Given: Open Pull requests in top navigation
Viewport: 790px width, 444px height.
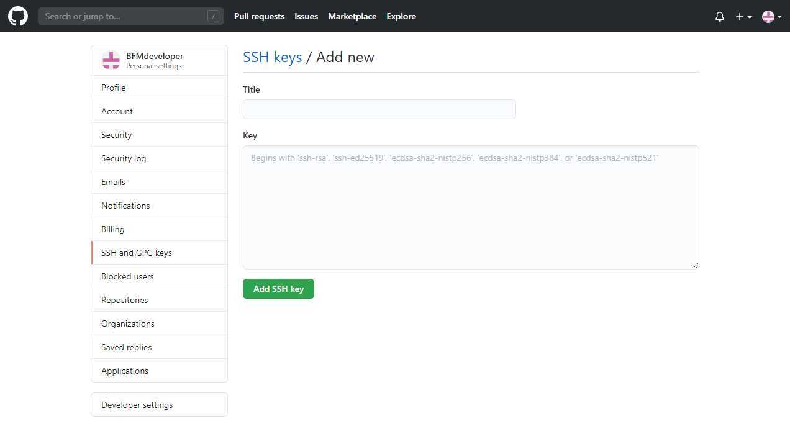Looking at the screenshot, I should pos(259,16).
